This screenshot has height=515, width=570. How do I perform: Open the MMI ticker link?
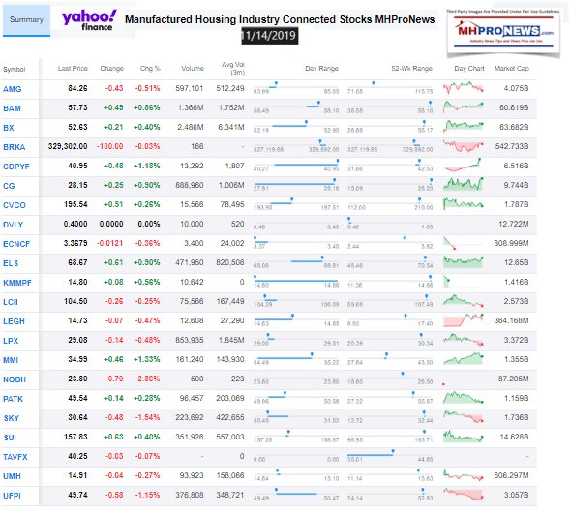[11, 360]
